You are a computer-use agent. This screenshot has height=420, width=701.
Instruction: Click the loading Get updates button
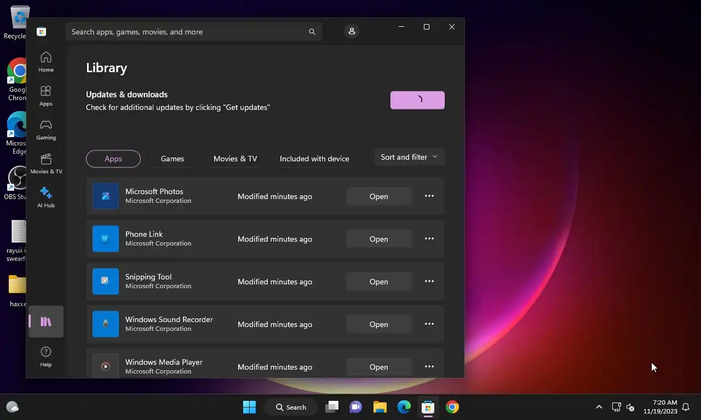click(x=417, y=100)
